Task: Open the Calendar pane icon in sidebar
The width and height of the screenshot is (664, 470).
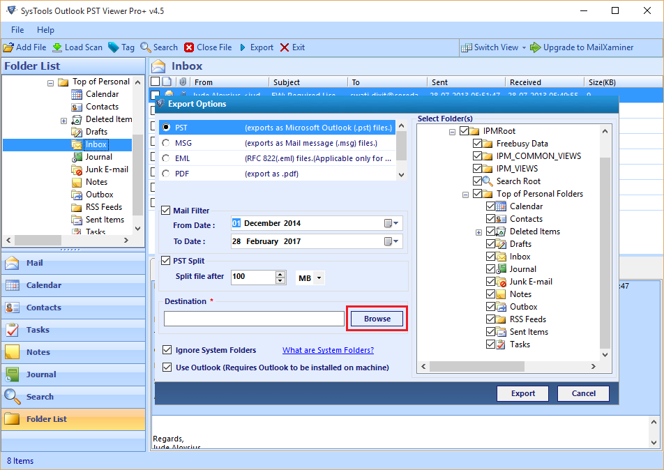Action: pos(13,285)
